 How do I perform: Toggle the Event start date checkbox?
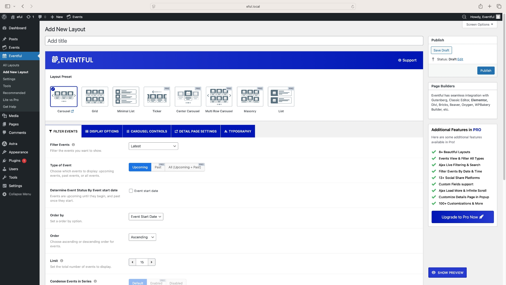(x=131, y=191)
